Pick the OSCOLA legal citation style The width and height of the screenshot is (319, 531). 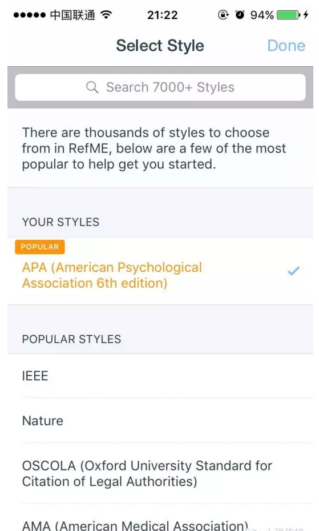click(x=160, y=473)
